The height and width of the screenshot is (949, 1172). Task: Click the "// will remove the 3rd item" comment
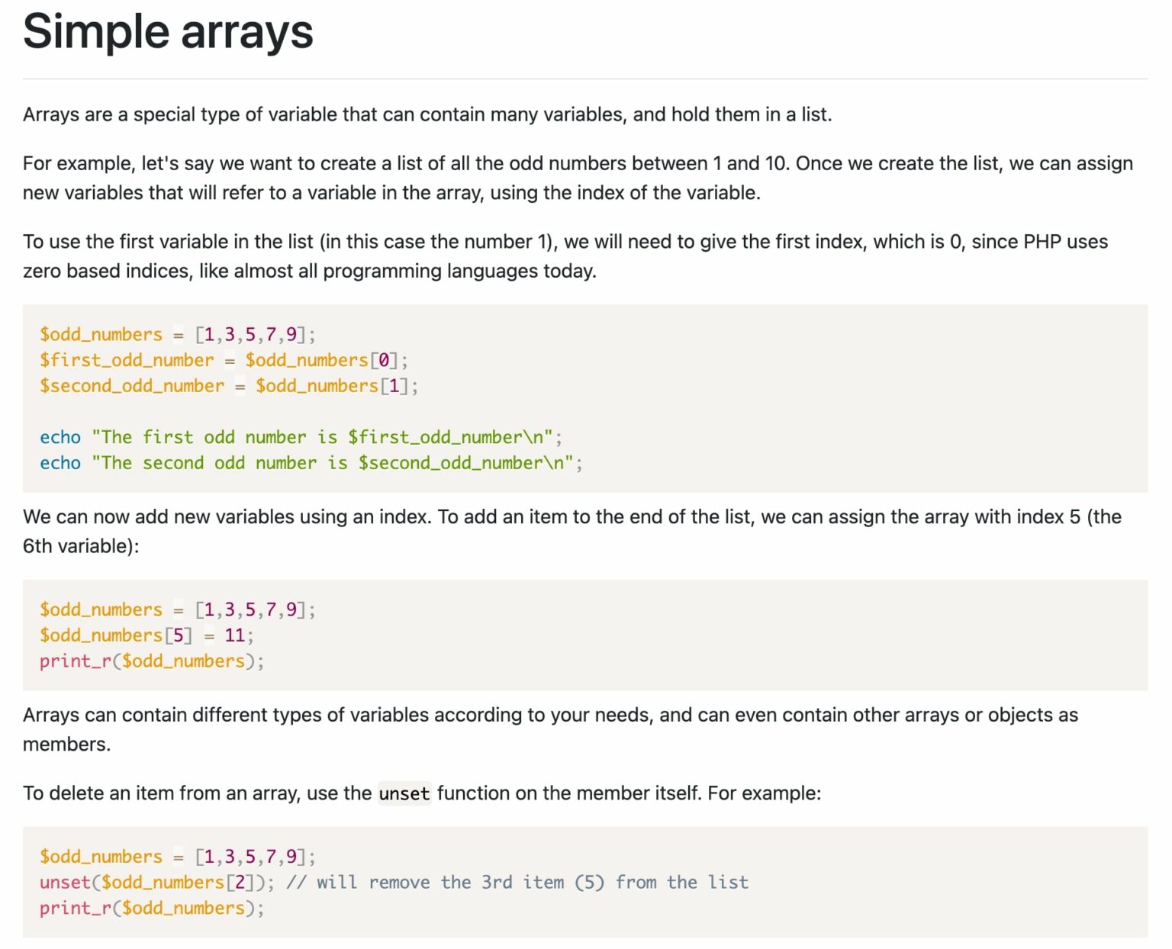pos(517,883)
